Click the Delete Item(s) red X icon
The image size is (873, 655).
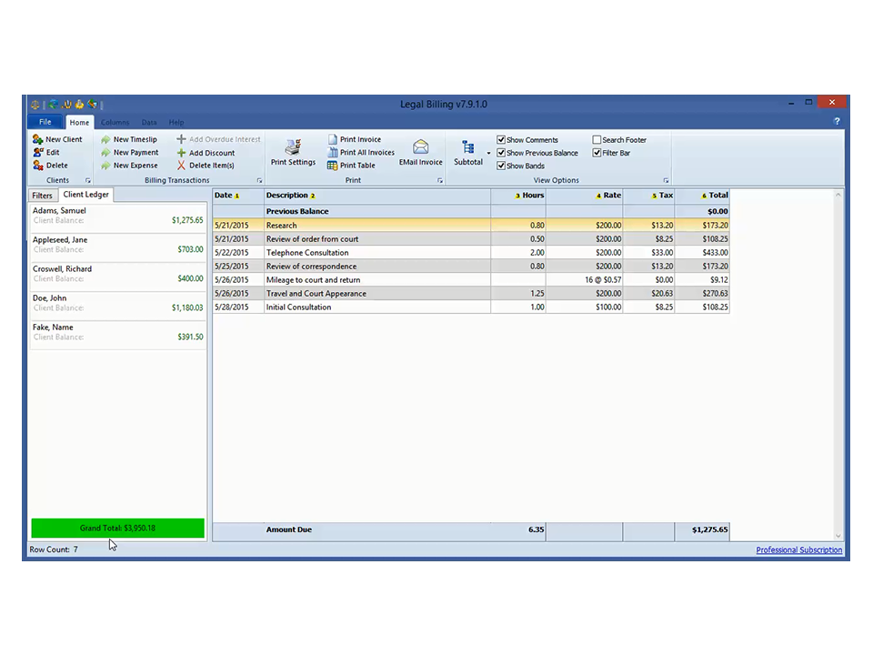(x=182, y=166)
